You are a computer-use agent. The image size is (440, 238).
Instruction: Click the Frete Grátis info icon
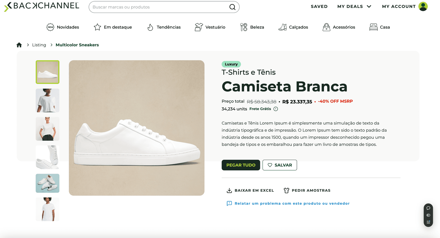pos(276,109)
